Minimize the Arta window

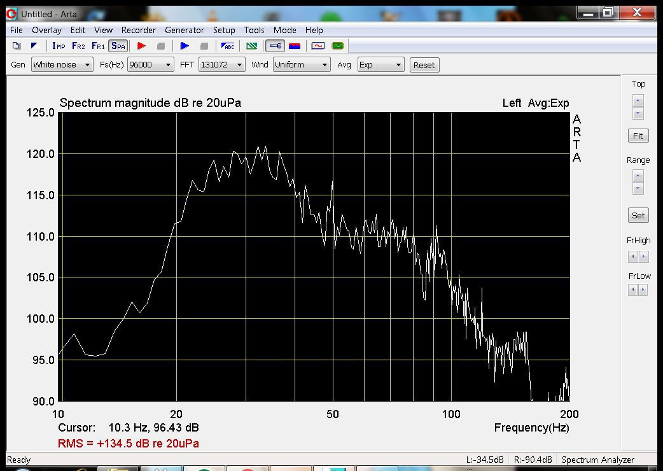tap(588, 13)
